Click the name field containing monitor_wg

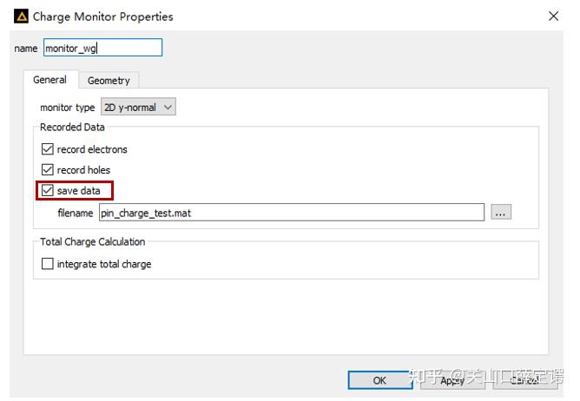(x=102, y=49)
